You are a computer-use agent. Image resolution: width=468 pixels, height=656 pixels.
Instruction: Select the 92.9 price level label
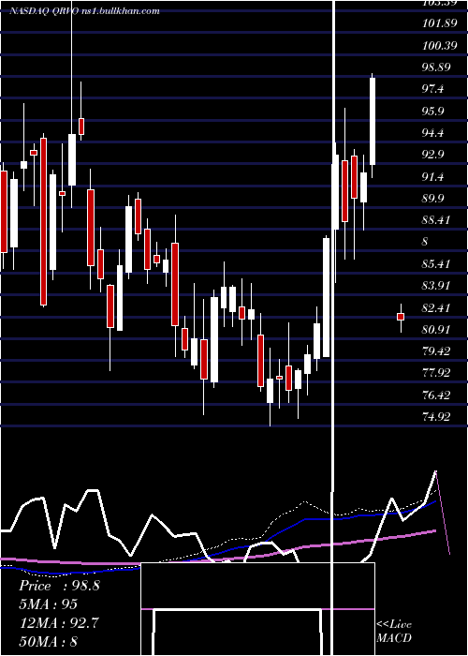[x=434, y=155]
